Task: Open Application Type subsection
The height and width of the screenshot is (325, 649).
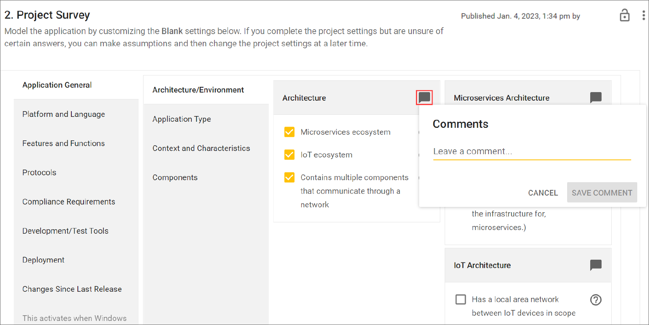Action: (182, 119)
